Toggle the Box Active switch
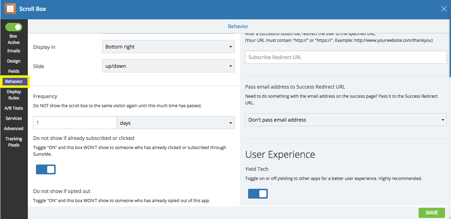The image size is (451, 219). [x=14, y=27]
